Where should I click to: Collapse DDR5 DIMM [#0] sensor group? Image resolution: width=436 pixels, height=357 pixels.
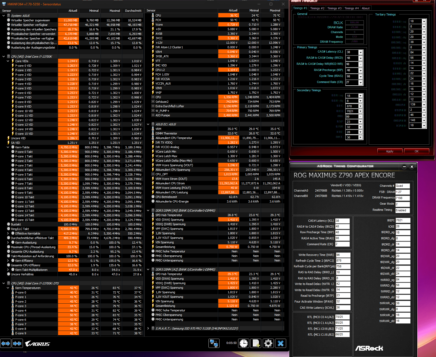[148, 211]
